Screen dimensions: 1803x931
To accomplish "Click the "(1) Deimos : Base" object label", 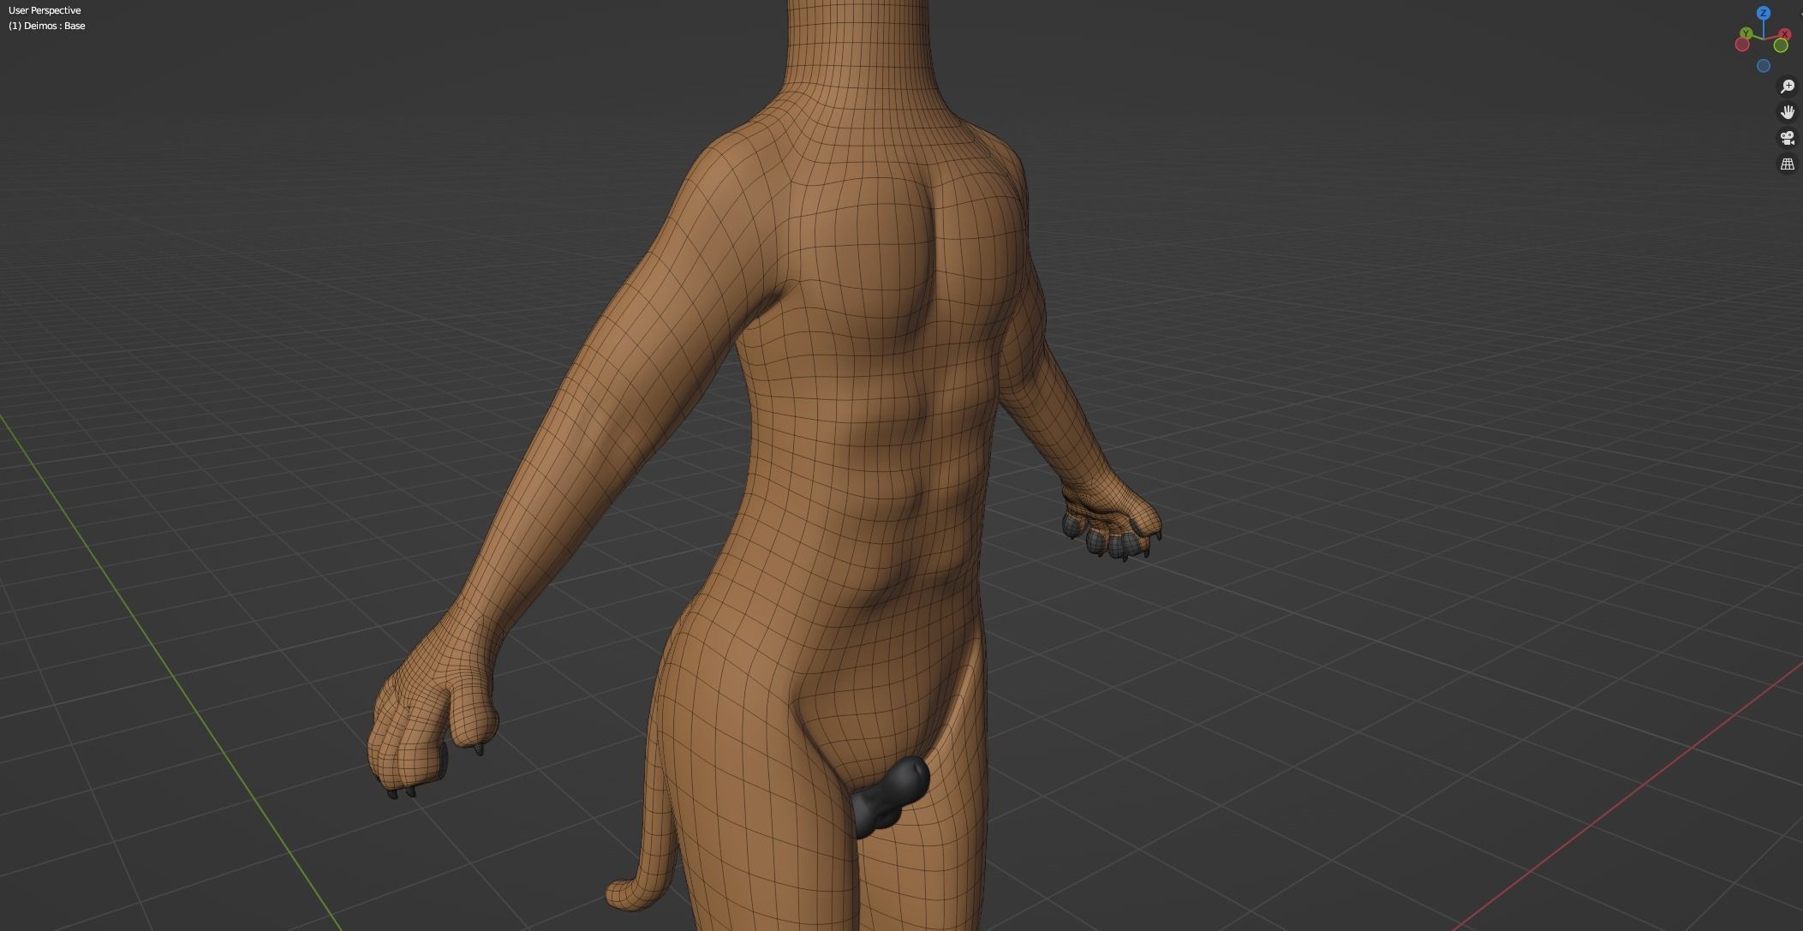I will (x=47, y=26).
